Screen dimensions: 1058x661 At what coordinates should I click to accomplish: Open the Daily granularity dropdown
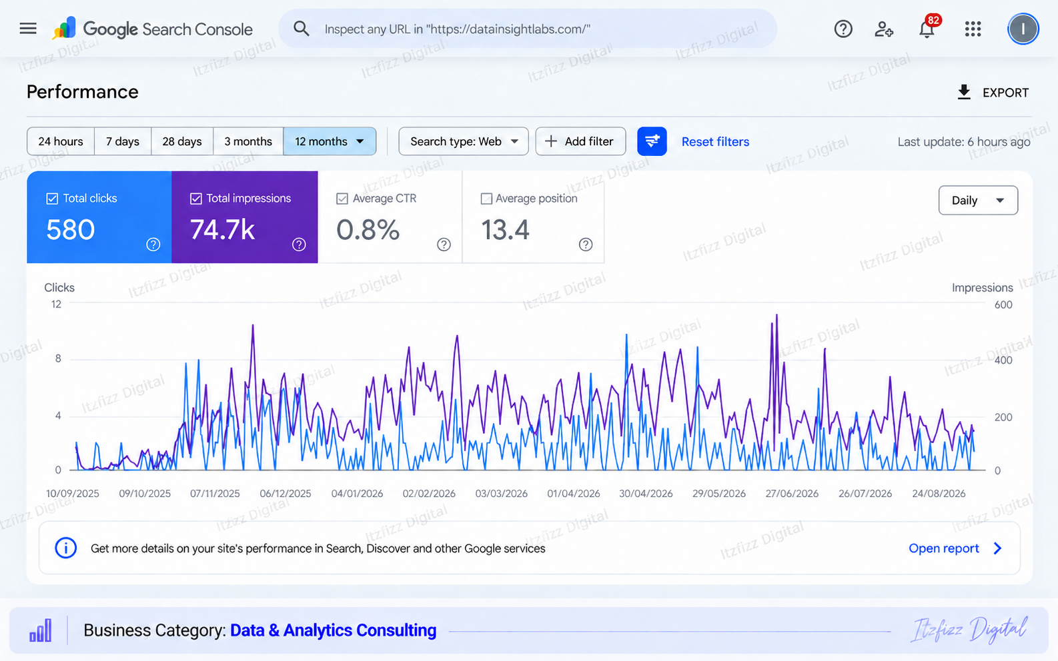(x=978, y=201)
